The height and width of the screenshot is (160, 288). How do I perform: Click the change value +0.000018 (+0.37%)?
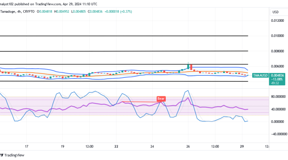pyautogui.click(x=118, y=12)
